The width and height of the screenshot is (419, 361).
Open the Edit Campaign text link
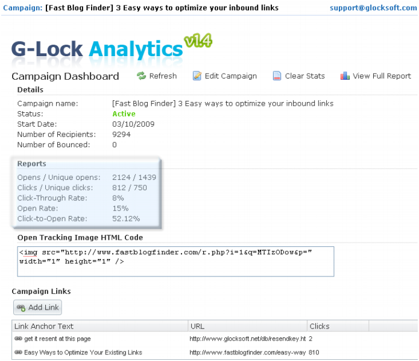point(231,76)
